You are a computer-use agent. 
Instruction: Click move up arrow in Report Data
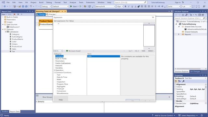tap(18, 14)
